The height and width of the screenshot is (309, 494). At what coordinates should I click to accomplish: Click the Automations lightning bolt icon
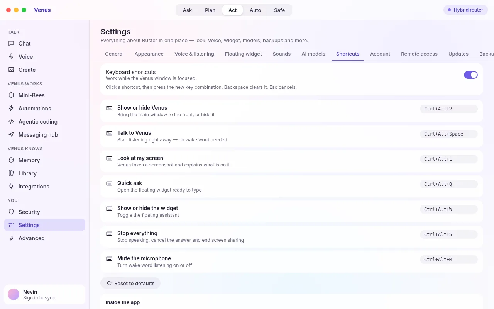click(x=11, y=109)
